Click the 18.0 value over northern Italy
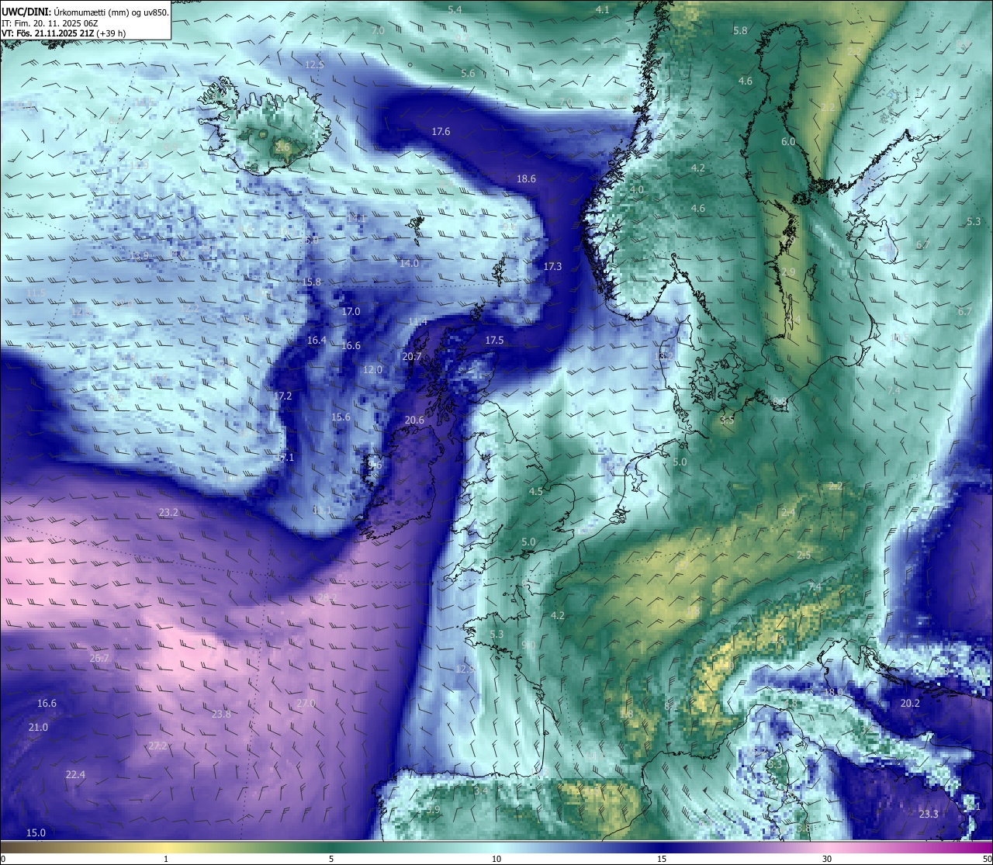Screen dimensions: 993x865 833,693
